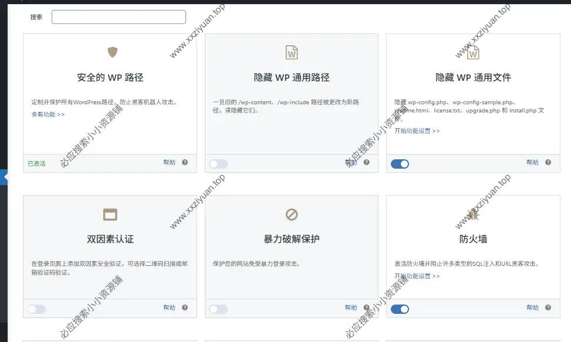Enable the 暴力破解保护 toggle switch
Viewport: 571px width, 342px height.
[218, 309]
